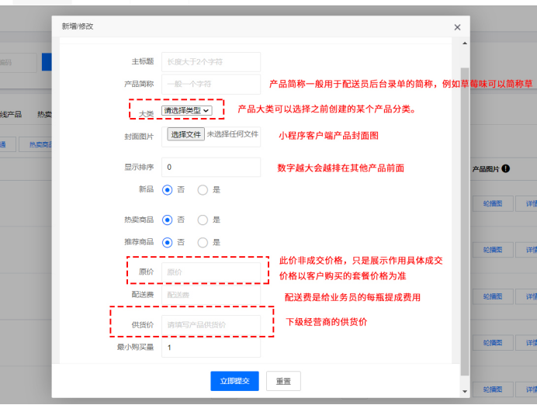Submit the form with 立即提交
This screenshot has height=405, width=537.
pos(234,381)
